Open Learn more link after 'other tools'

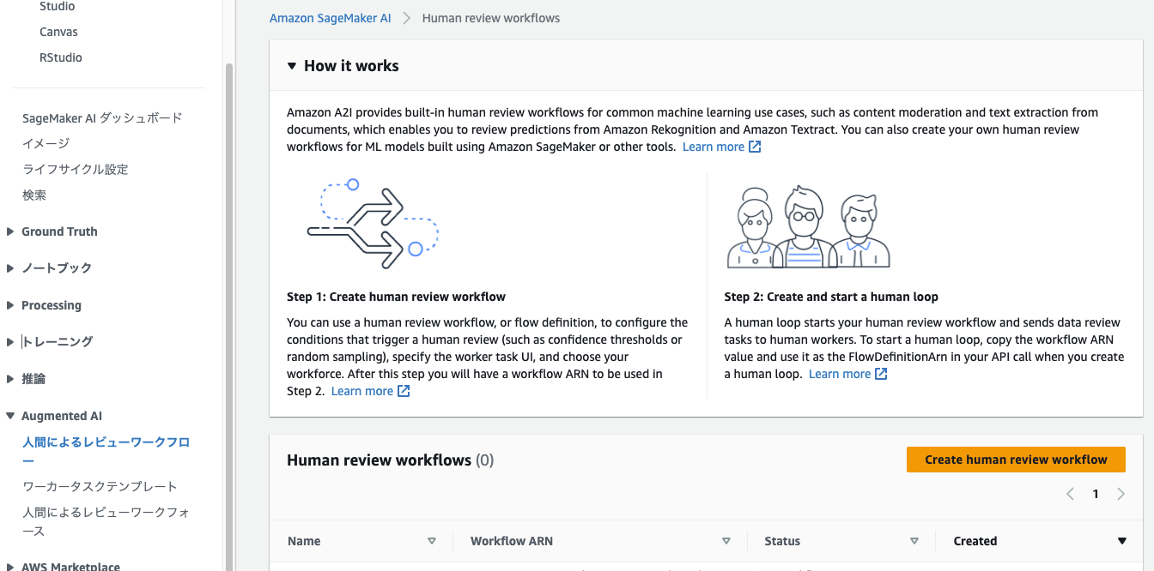[714, 147]
